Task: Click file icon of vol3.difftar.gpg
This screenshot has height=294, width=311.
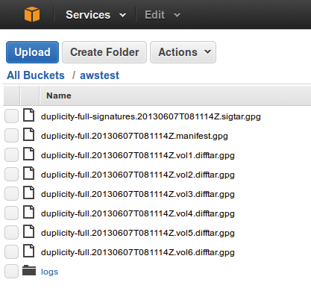Action: click(29, 193)
